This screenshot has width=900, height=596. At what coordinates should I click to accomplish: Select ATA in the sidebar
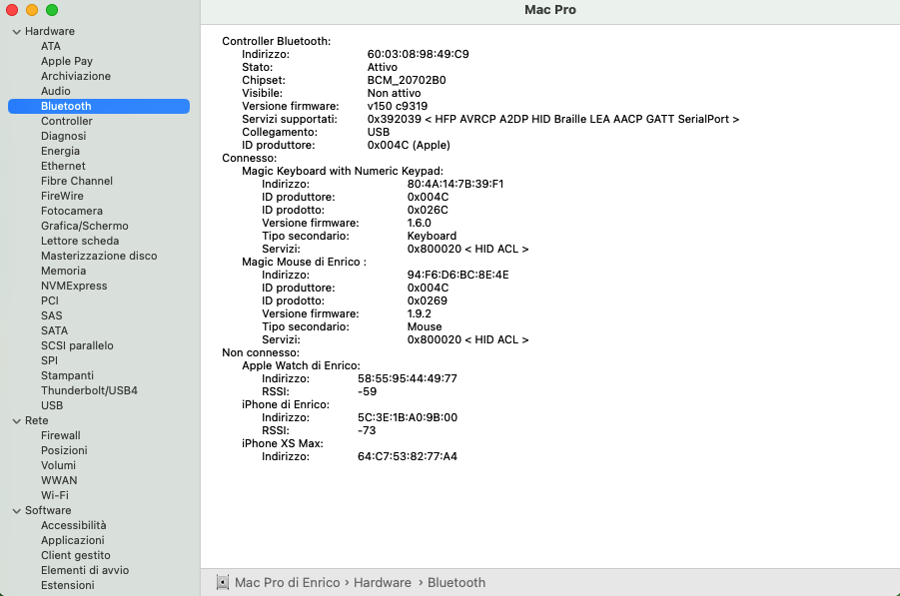[x=51, y=46]
